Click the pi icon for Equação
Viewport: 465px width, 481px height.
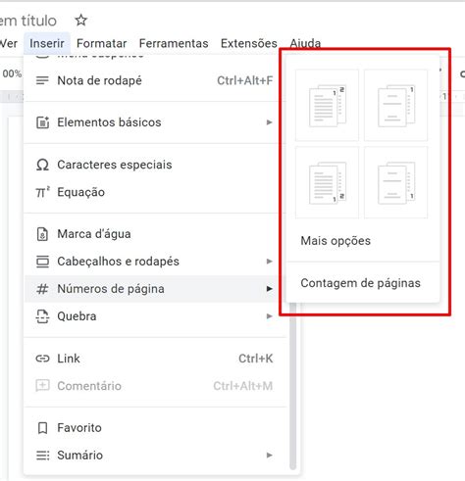pyautogui.click(x=42, y=192)
